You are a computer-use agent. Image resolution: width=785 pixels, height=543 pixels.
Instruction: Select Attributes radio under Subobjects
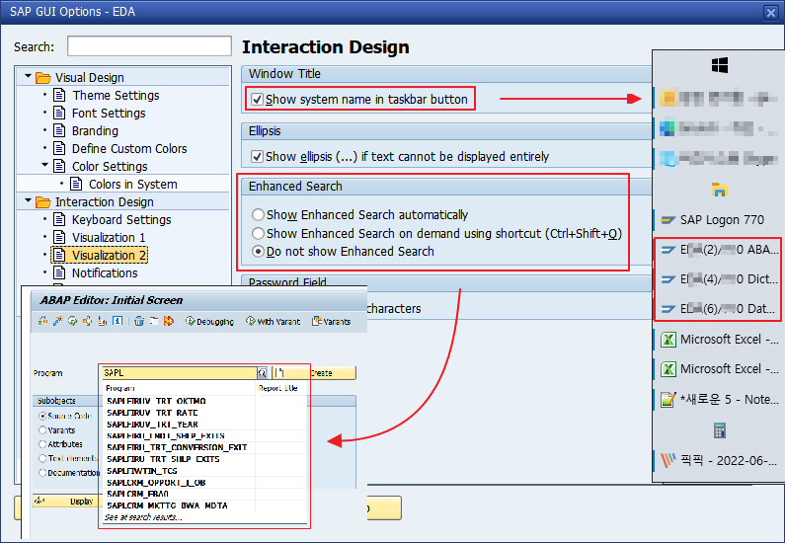click(x=43, y=444)
